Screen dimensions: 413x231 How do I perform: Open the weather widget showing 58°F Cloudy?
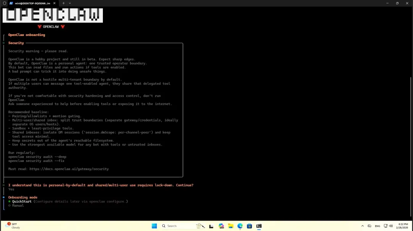tap(13, 226)
